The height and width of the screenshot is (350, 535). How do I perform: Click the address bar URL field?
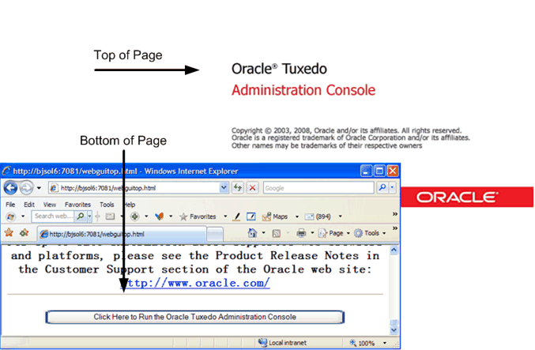(134, 188)
